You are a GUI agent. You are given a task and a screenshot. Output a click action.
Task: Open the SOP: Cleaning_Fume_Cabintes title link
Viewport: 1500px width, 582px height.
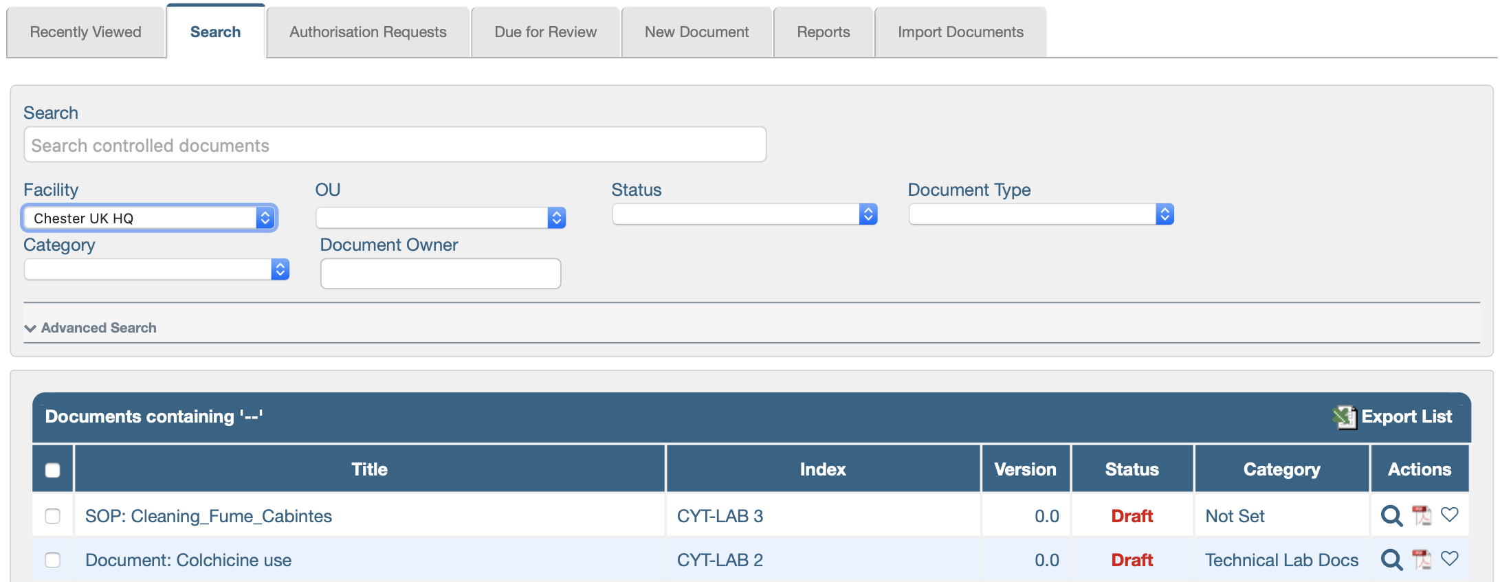pyautogui.click(x=208, y=516)
